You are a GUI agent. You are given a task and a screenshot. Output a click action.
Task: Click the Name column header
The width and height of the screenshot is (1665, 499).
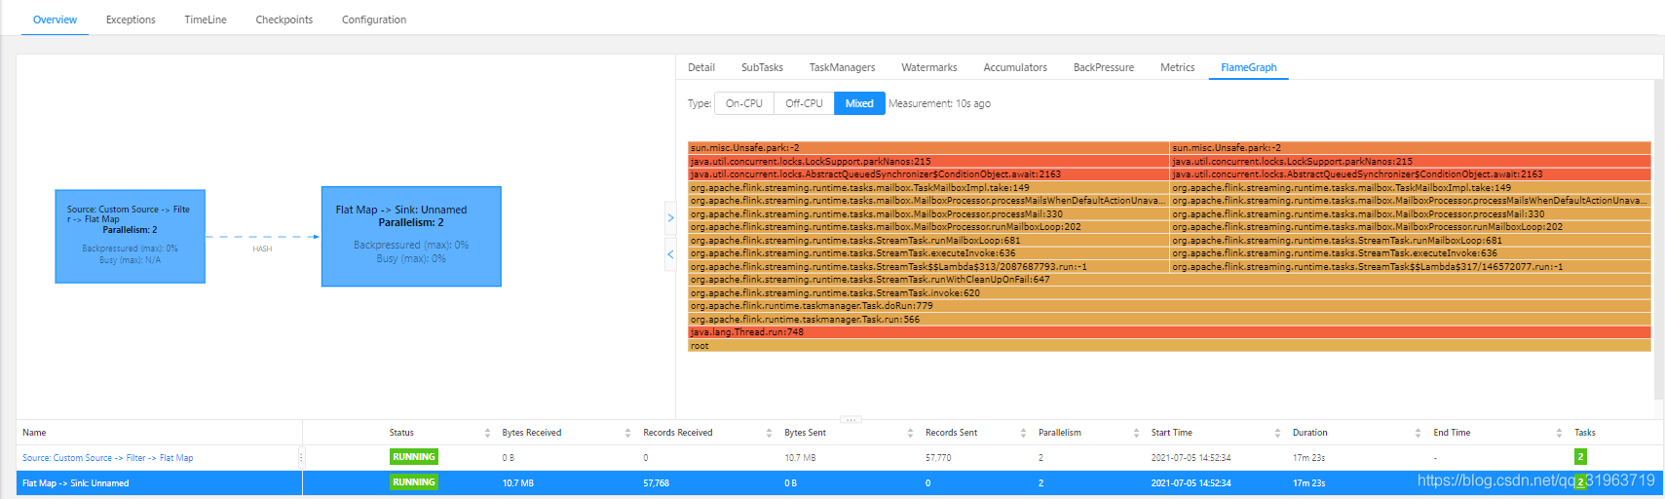(34, 433)
